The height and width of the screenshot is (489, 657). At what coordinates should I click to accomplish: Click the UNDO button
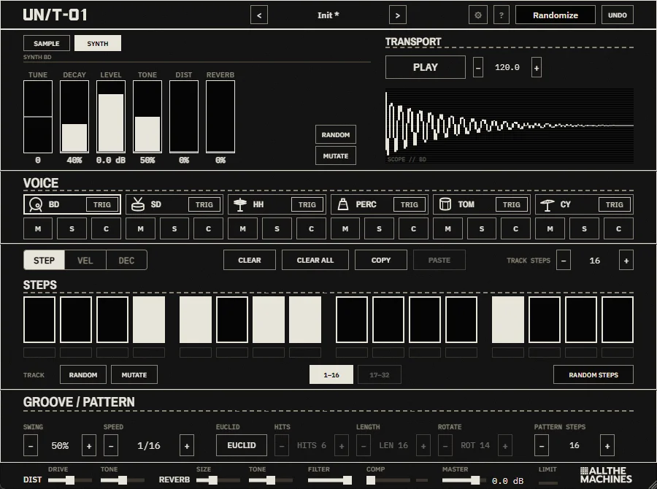click(x=618, y=15)
